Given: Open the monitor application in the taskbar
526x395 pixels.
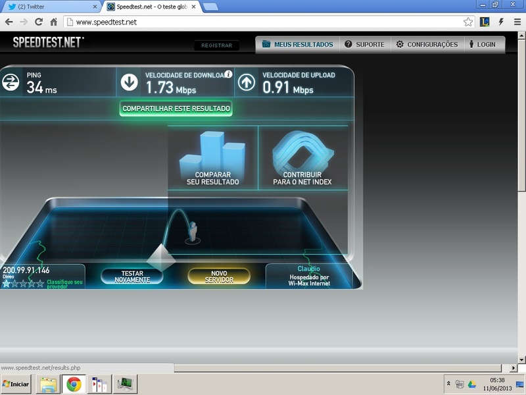Looking at the screenshot, I should pyautogui.click(x=125, y=384).
